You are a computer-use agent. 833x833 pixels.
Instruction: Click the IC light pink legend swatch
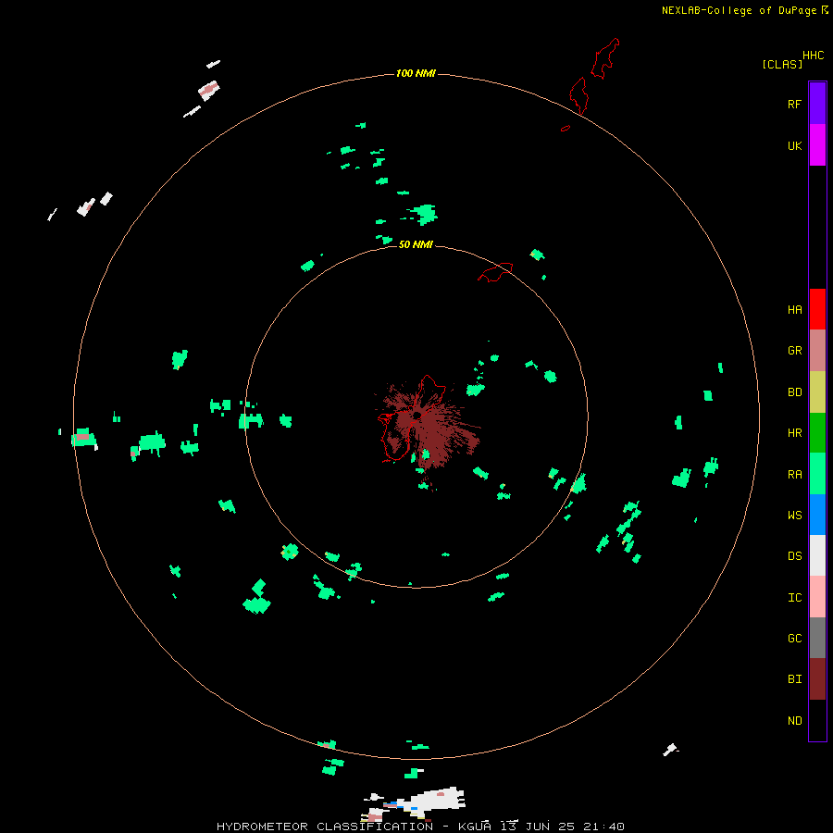(817, 597)
